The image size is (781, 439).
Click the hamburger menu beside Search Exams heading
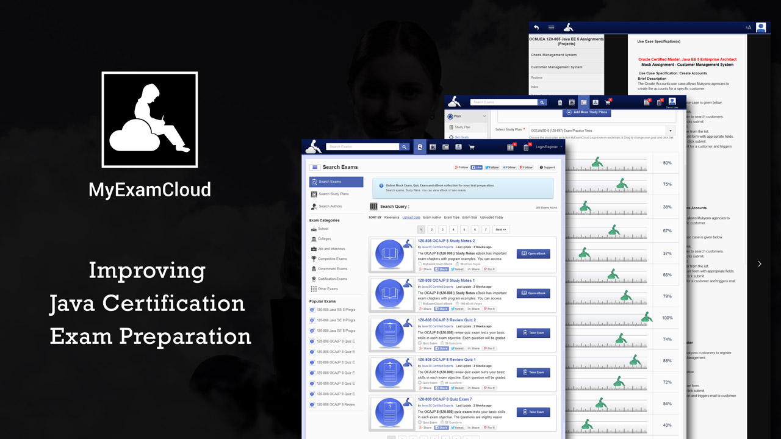click(315, 167)
